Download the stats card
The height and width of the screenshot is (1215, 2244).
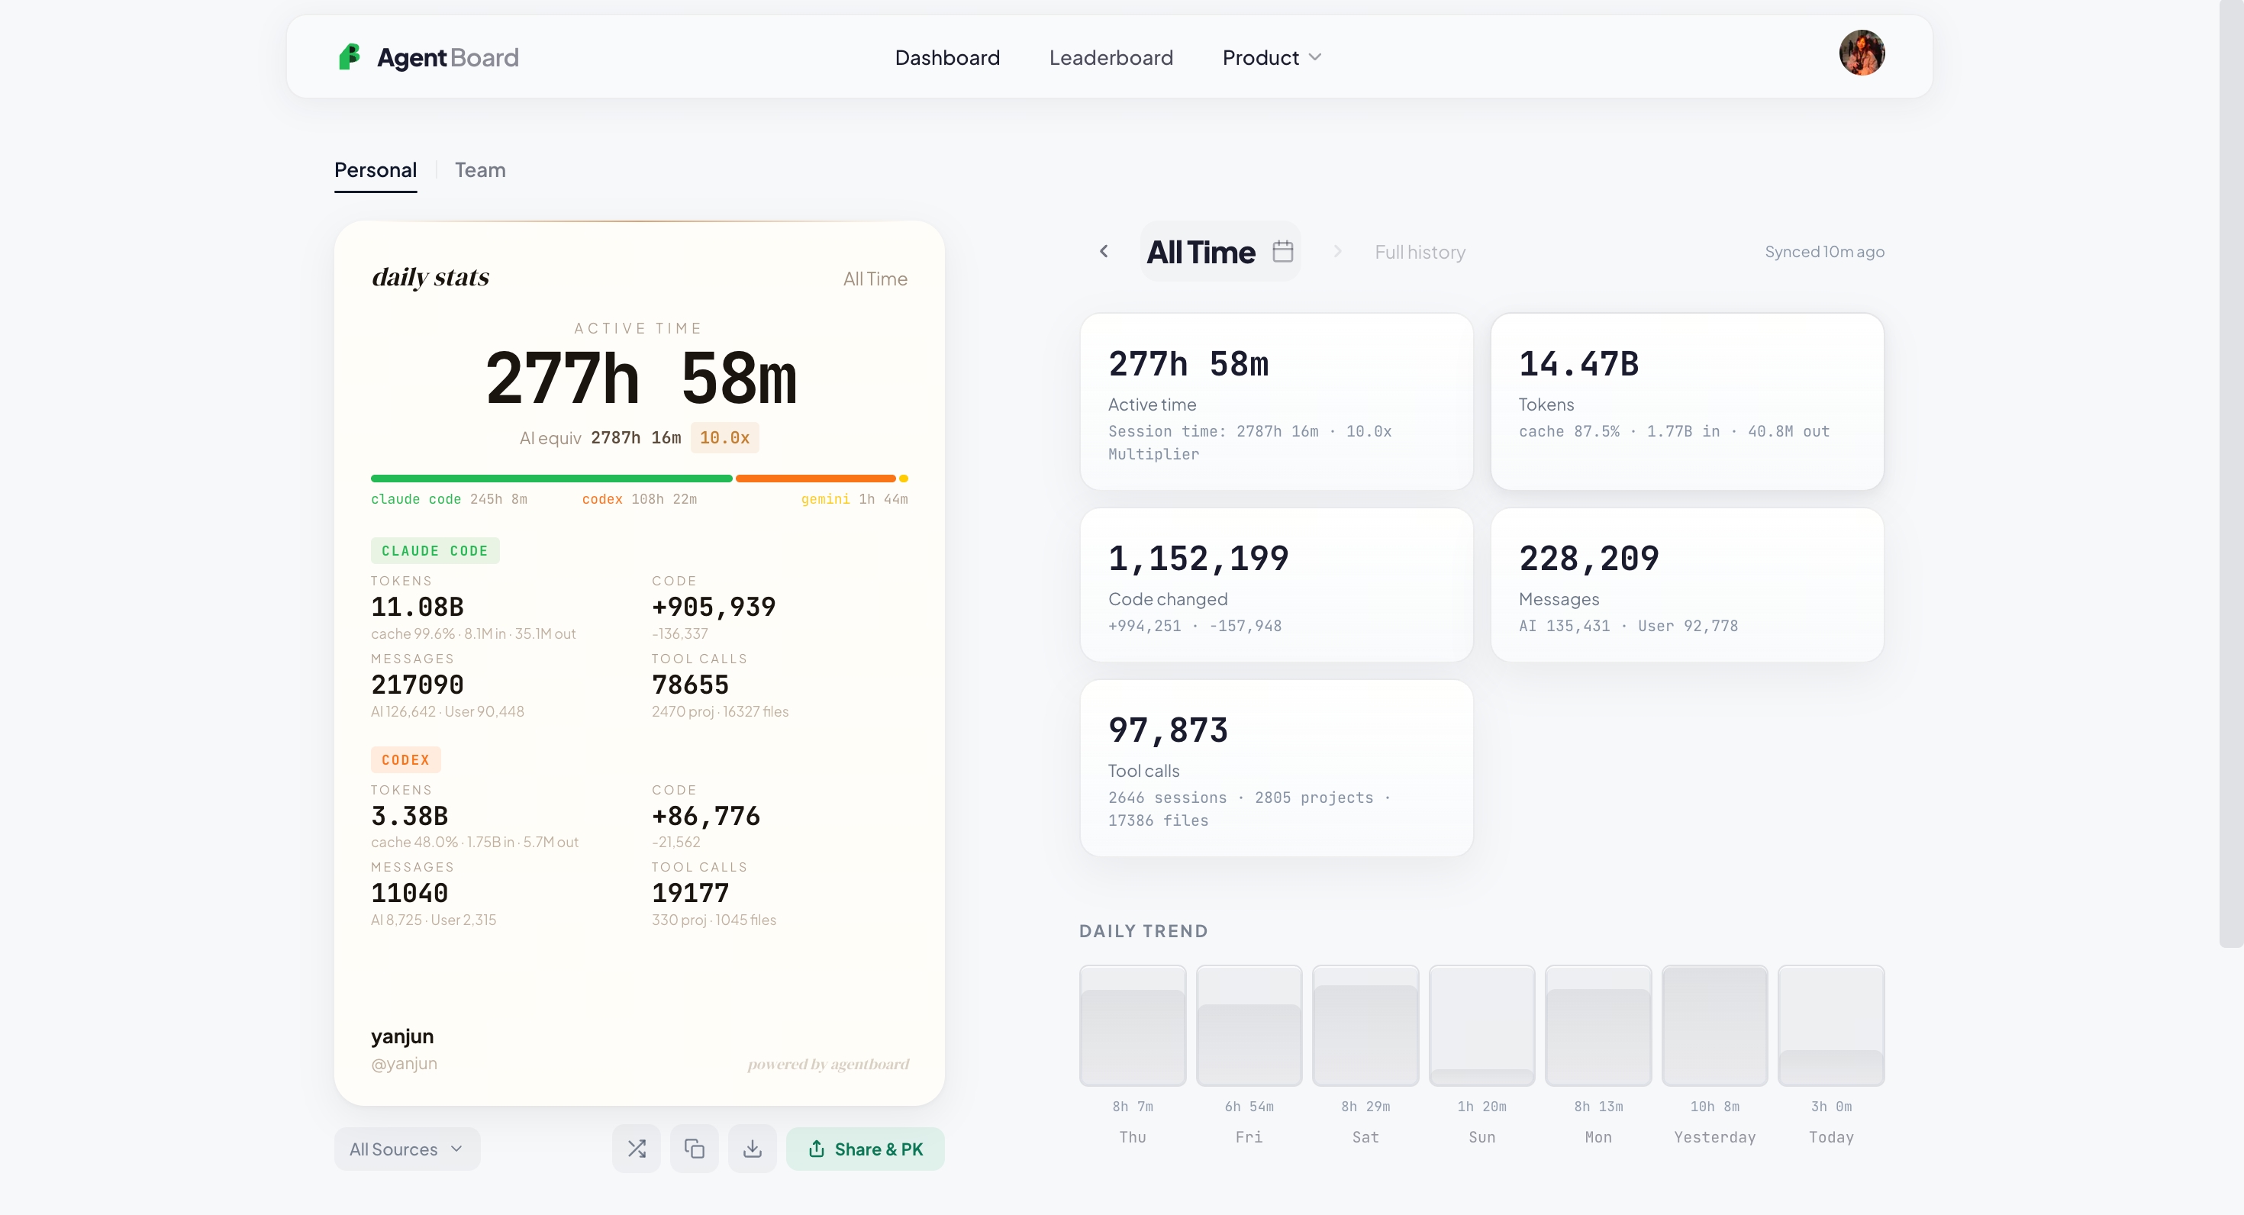[x=753, y=1149]
